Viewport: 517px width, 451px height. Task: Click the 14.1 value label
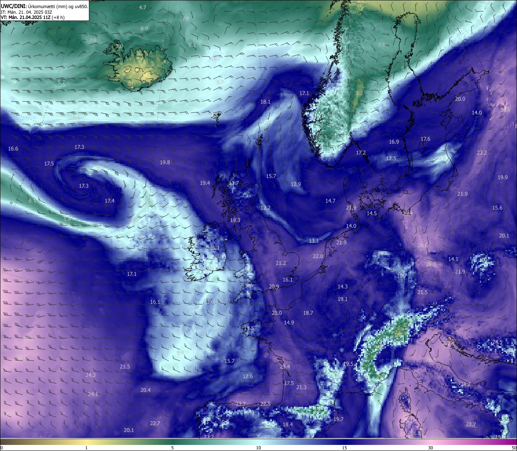[453, 259]
